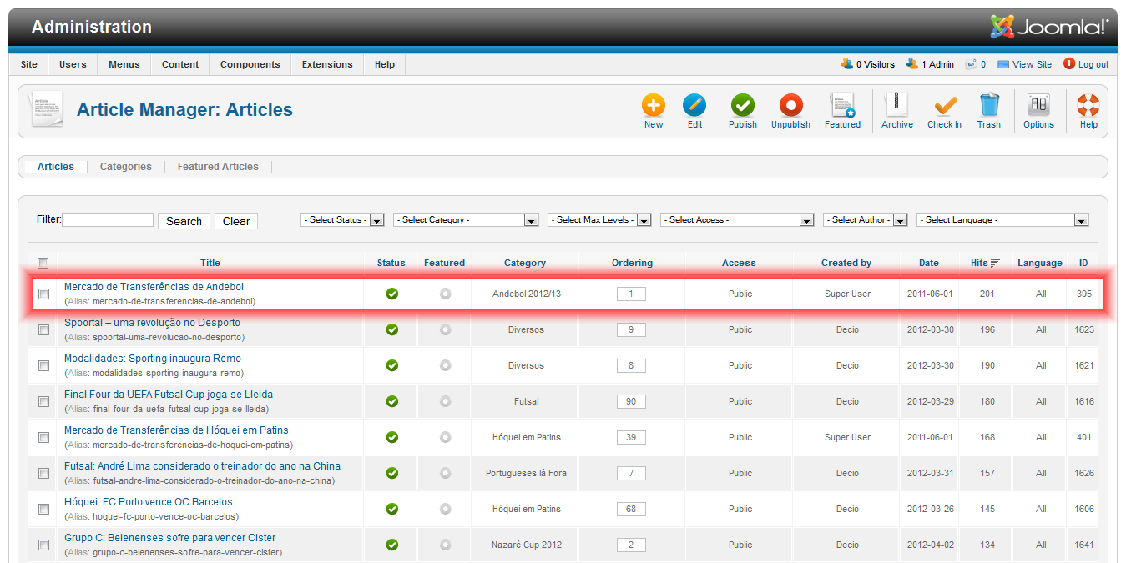Open the article Hóquei: FC Porto vence OC Barcelos
Screen dimensions: 1126x563
pyautogui.click(x=149, y=502)
